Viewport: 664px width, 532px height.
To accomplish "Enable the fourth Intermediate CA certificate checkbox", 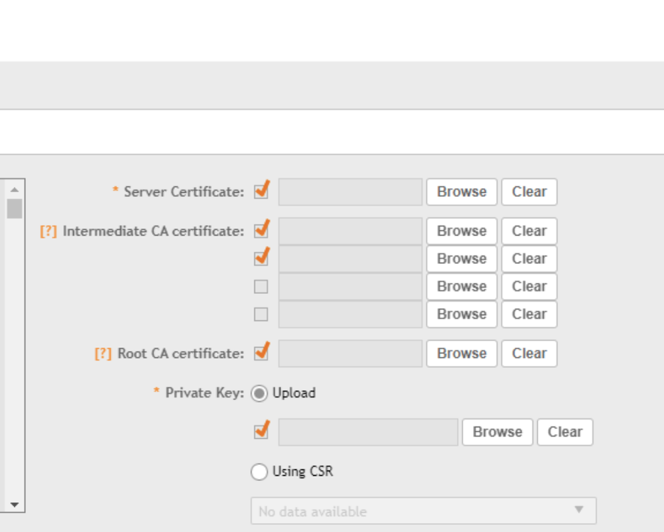I will pyautogui.click(x=261, y=315).
